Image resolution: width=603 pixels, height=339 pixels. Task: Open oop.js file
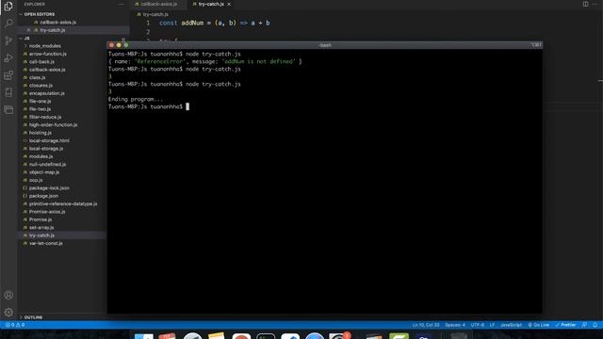click(x=36, y=180)
